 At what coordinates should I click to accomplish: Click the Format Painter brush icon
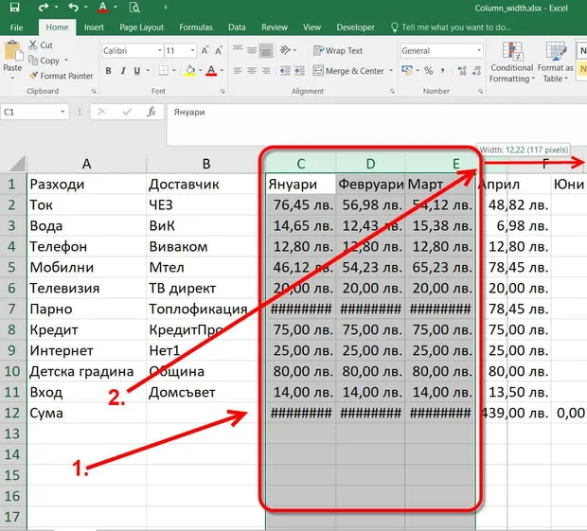(x=34, y=76)
